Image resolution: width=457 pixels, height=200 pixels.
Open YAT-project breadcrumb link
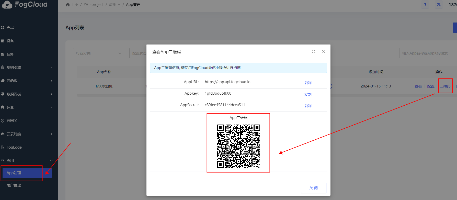[x=94, y=5]
